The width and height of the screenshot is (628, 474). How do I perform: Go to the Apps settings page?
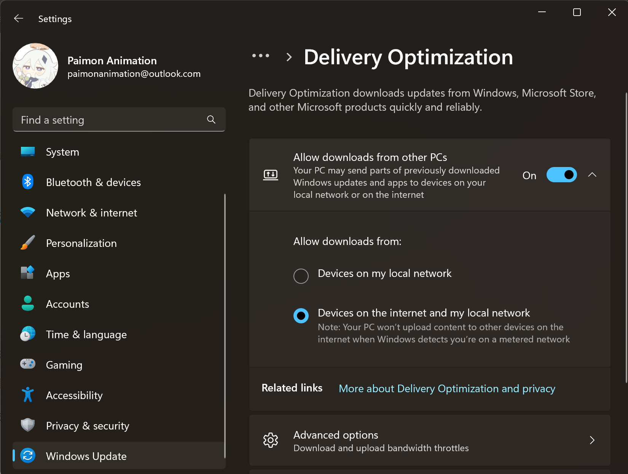pyautogui.click(x=58, y=274)
